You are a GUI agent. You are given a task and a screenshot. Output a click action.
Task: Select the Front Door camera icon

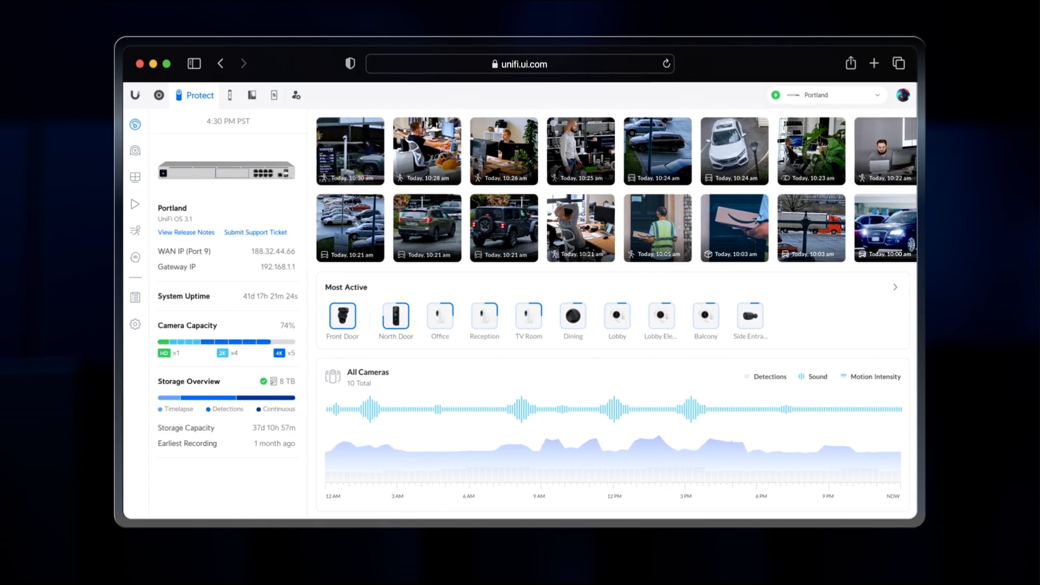coord(342,316)
